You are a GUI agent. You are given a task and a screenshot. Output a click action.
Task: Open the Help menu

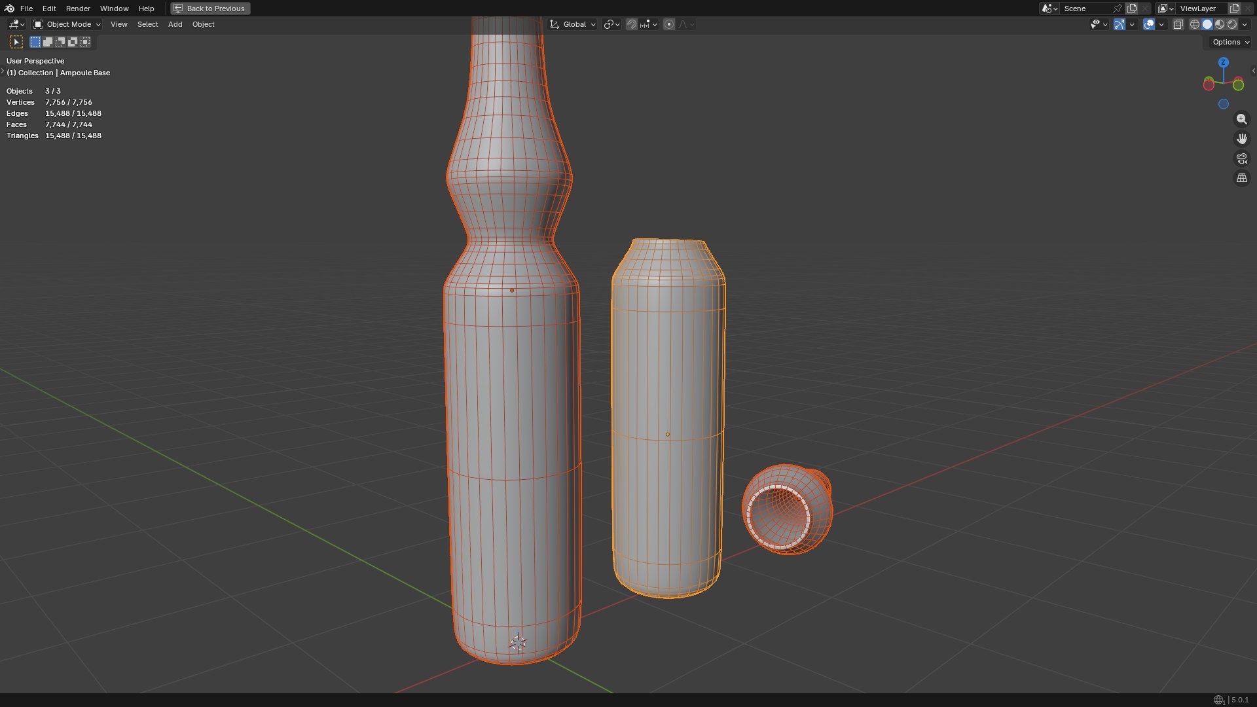[146, 9]
